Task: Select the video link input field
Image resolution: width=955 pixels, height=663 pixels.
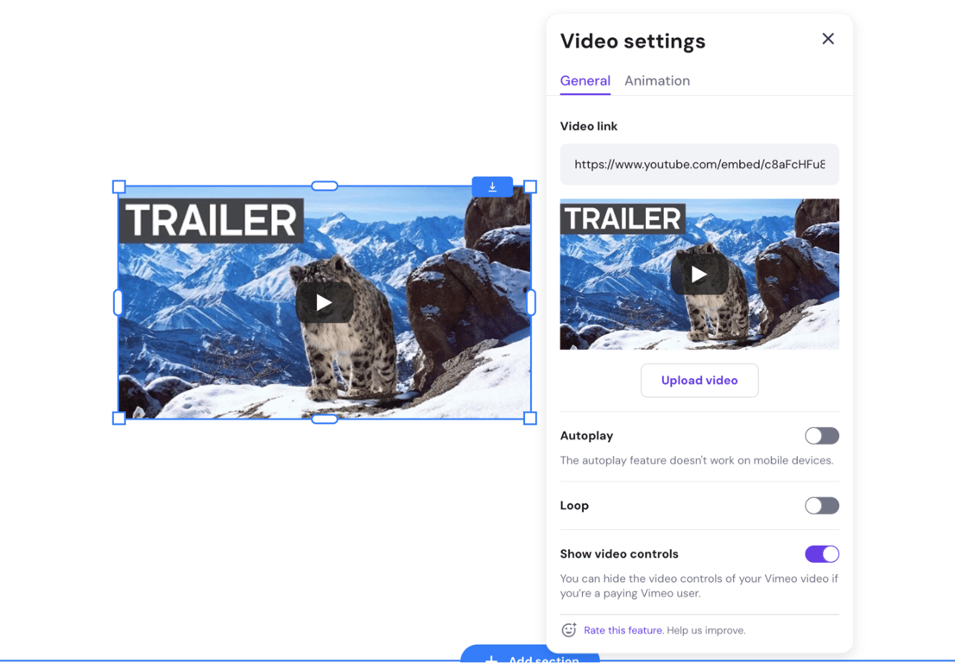Action: tap(699, 164)
